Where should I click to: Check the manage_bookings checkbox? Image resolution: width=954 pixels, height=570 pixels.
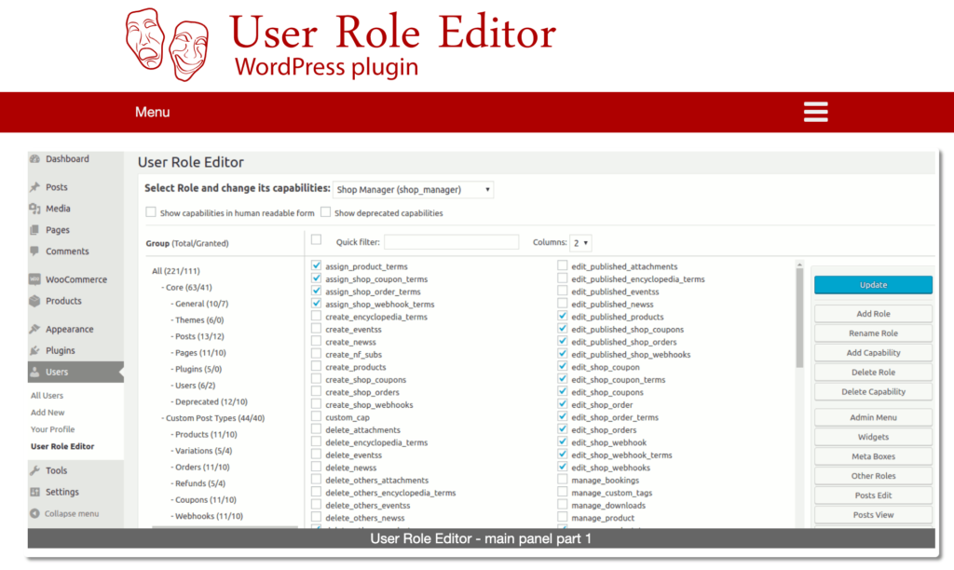coord(562,480)
